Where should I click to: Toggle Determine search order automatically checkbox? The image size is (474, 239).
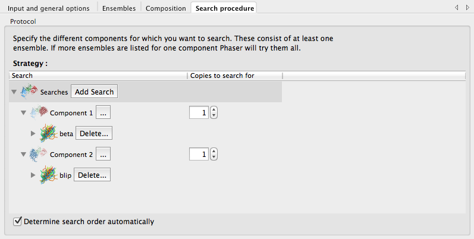(17, 222)
